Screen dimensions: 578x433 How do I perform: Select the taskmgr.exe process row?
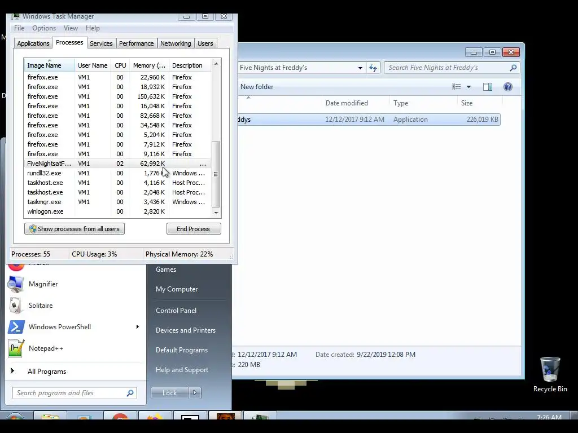coord(118,202)
